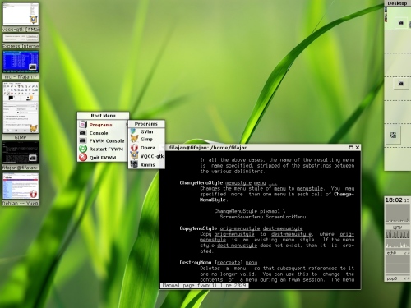The image size is (411, 308).
Task: Open the Express Internet window thumbnail
Action: pos(21,38)
